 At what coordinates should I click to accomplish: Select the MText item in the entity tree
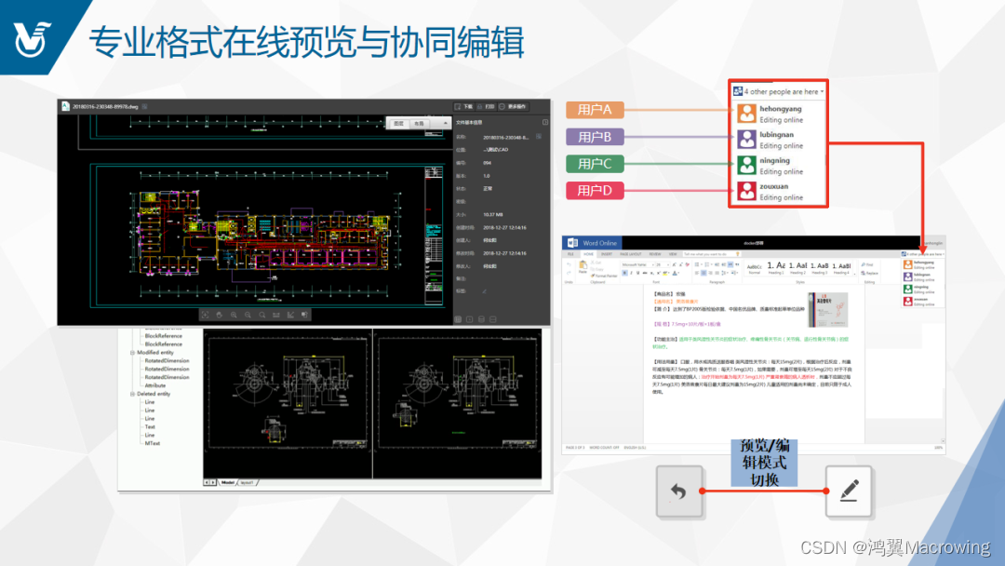point(152,444)
